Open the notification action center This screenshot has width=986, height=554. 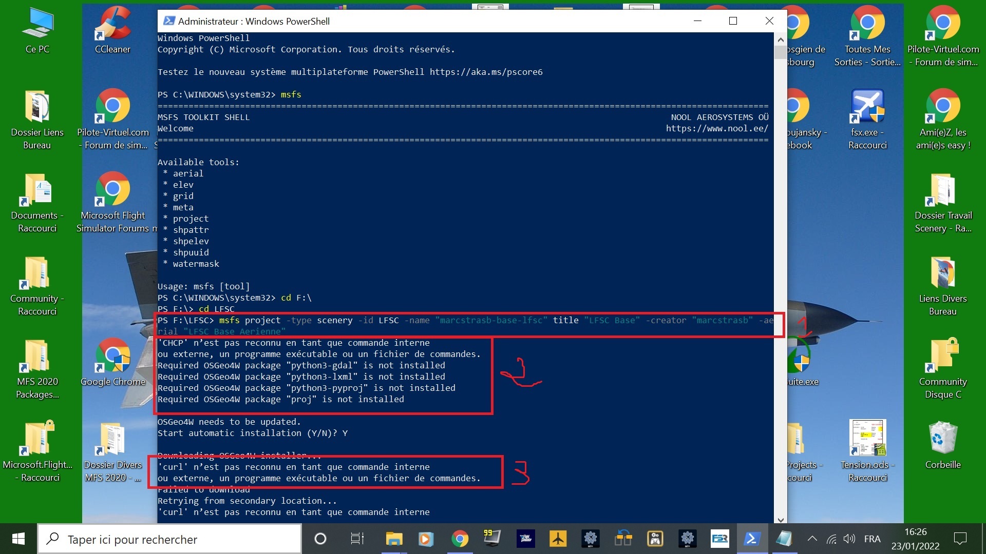(960, 539)
